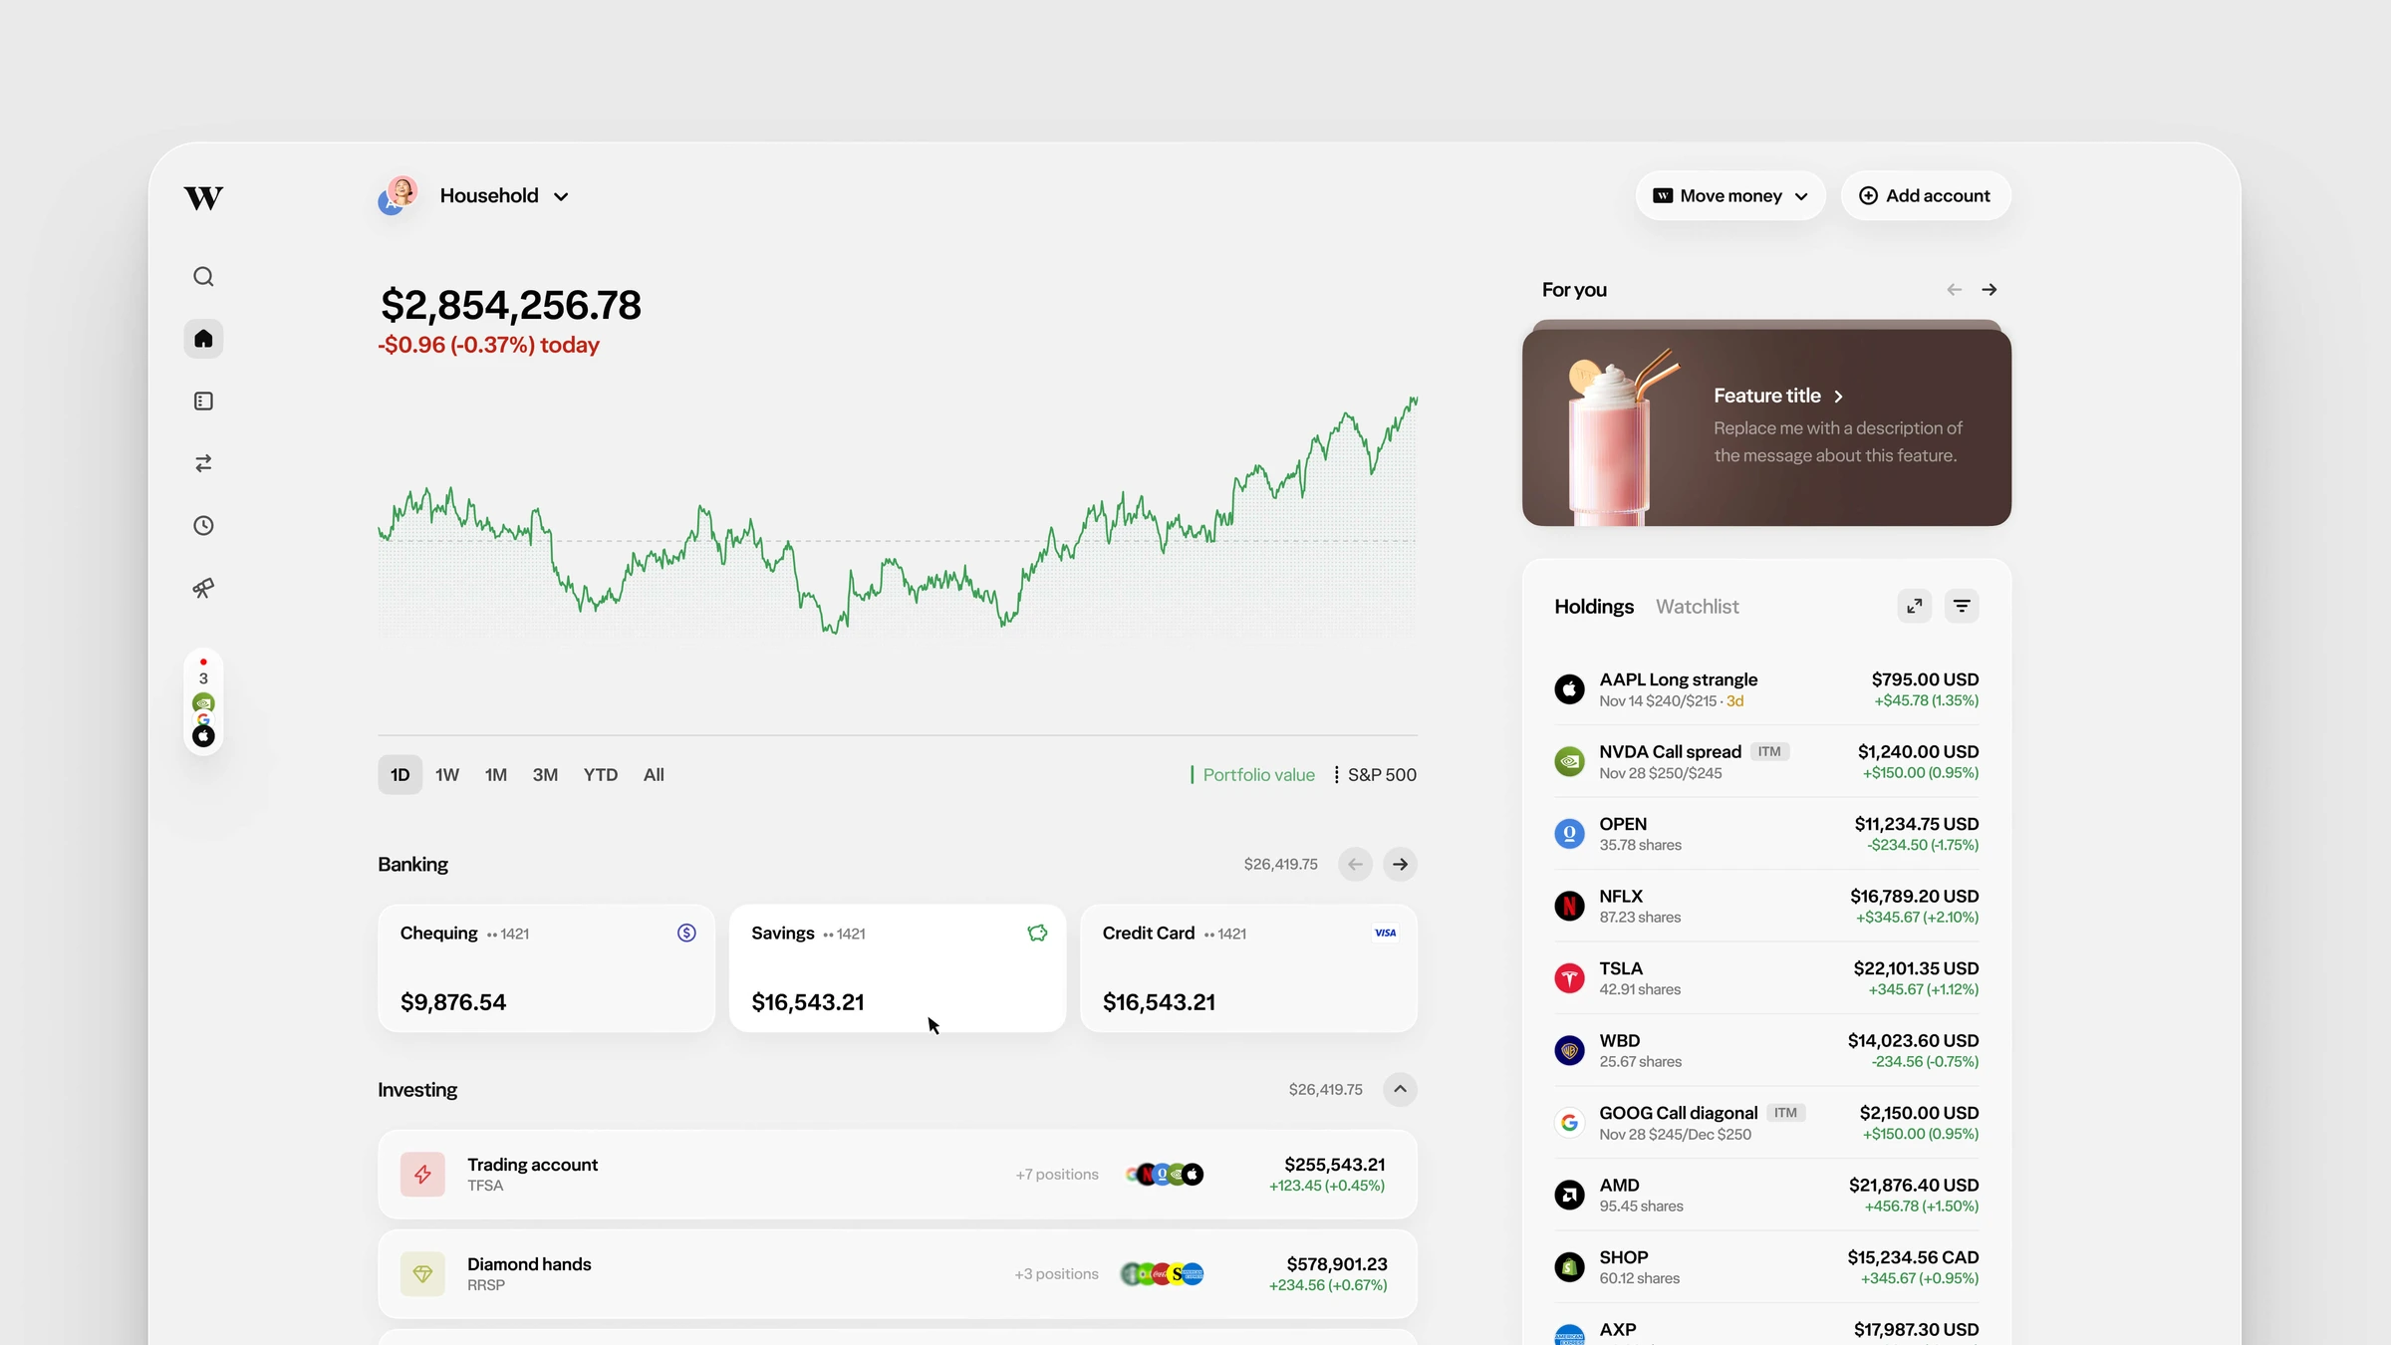Click the Google logo on GOOG row
This screenshot has width=2391, height=1345.
pyautogui.click(x=1569, y=1123)
